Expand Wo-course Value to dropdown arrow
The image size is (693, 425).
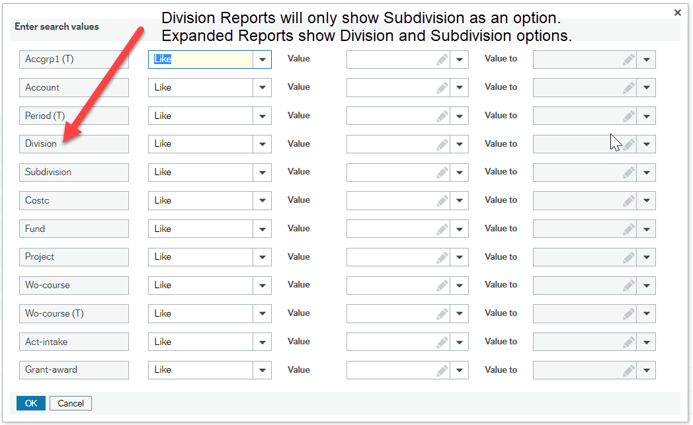pyautogui.click(x=646, y=286)
